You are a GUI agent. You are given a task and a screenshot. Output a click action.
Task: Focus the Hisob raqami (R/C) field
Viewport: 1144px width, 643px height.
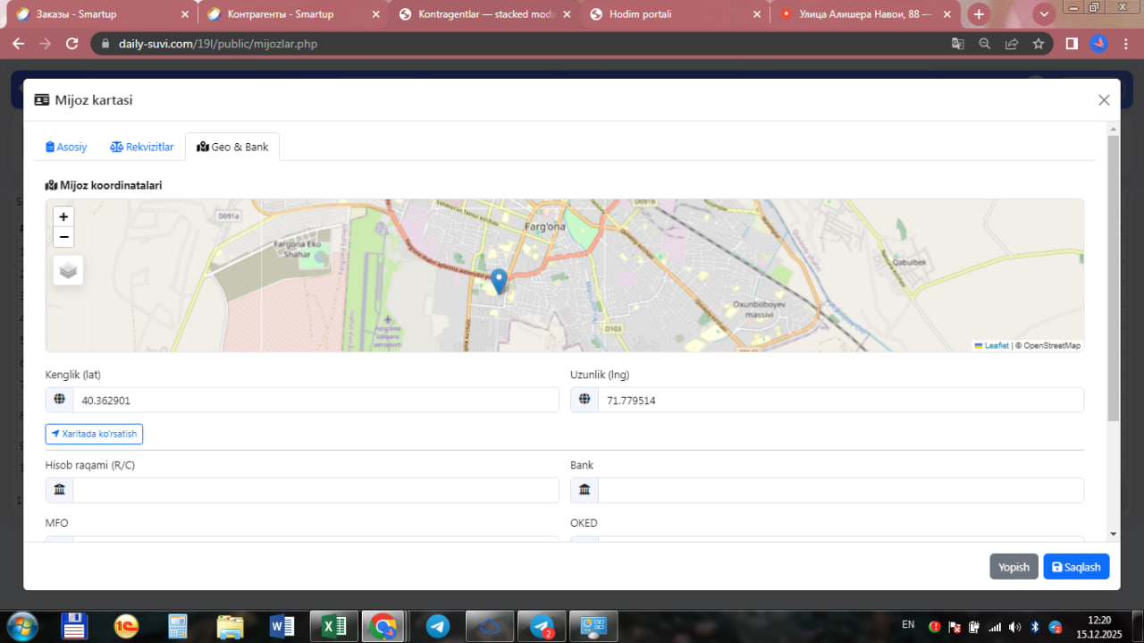[315, 490]
